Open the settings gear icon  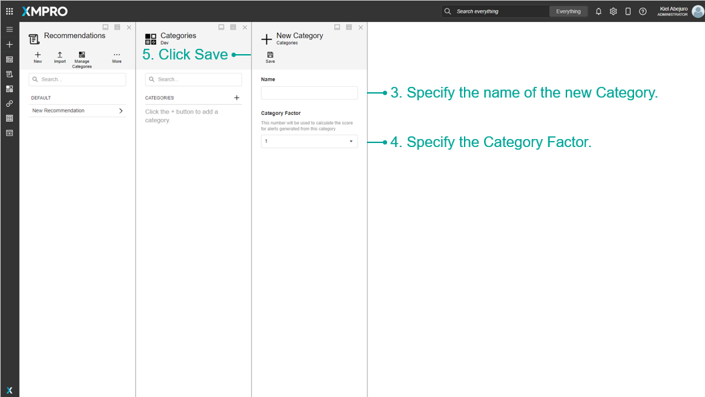click(613, 11)
